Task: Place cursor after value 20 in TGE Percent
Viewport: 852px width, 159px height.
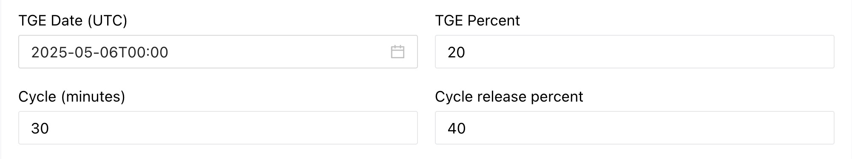Action: pos(466,52)
